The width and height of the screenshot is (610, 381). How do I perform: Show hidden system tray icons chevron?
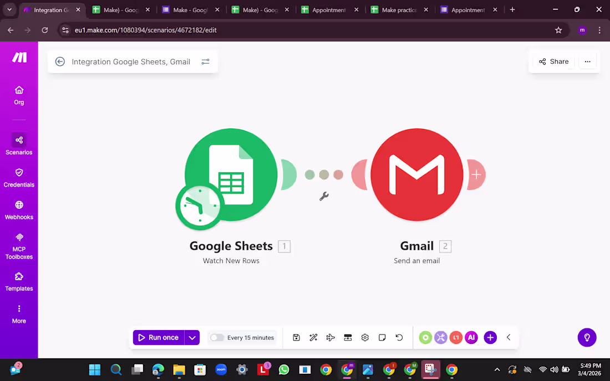click(x=497, y=370)
